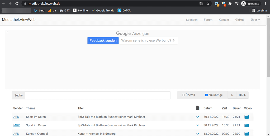The width and height of the screenshot is (270, 136).
Task: Click Kunst + Krempel in Nürnberg title
Action: coord(97,134)
